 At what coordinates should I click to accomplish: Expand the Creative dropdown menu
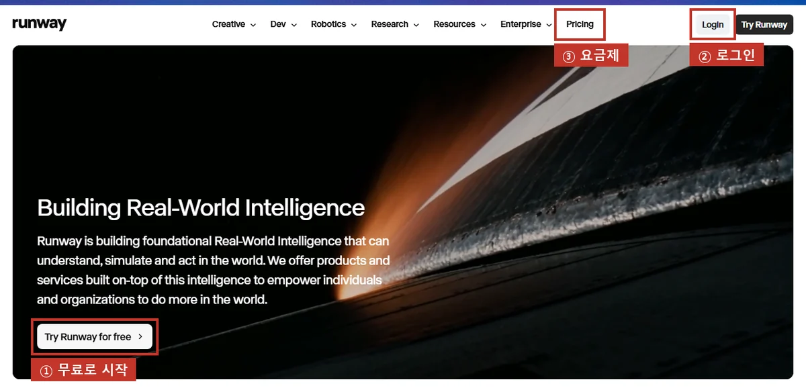(234, 24)
